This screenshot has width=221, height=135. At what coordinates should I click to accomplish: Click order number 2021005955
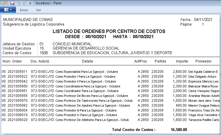(x=17, y=96)
